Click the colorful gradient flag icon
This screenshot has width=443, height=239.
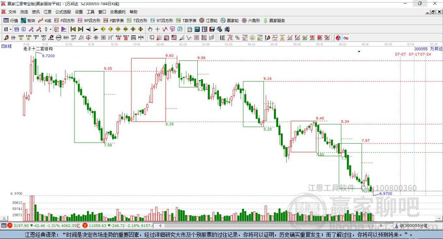coord(64,29)
